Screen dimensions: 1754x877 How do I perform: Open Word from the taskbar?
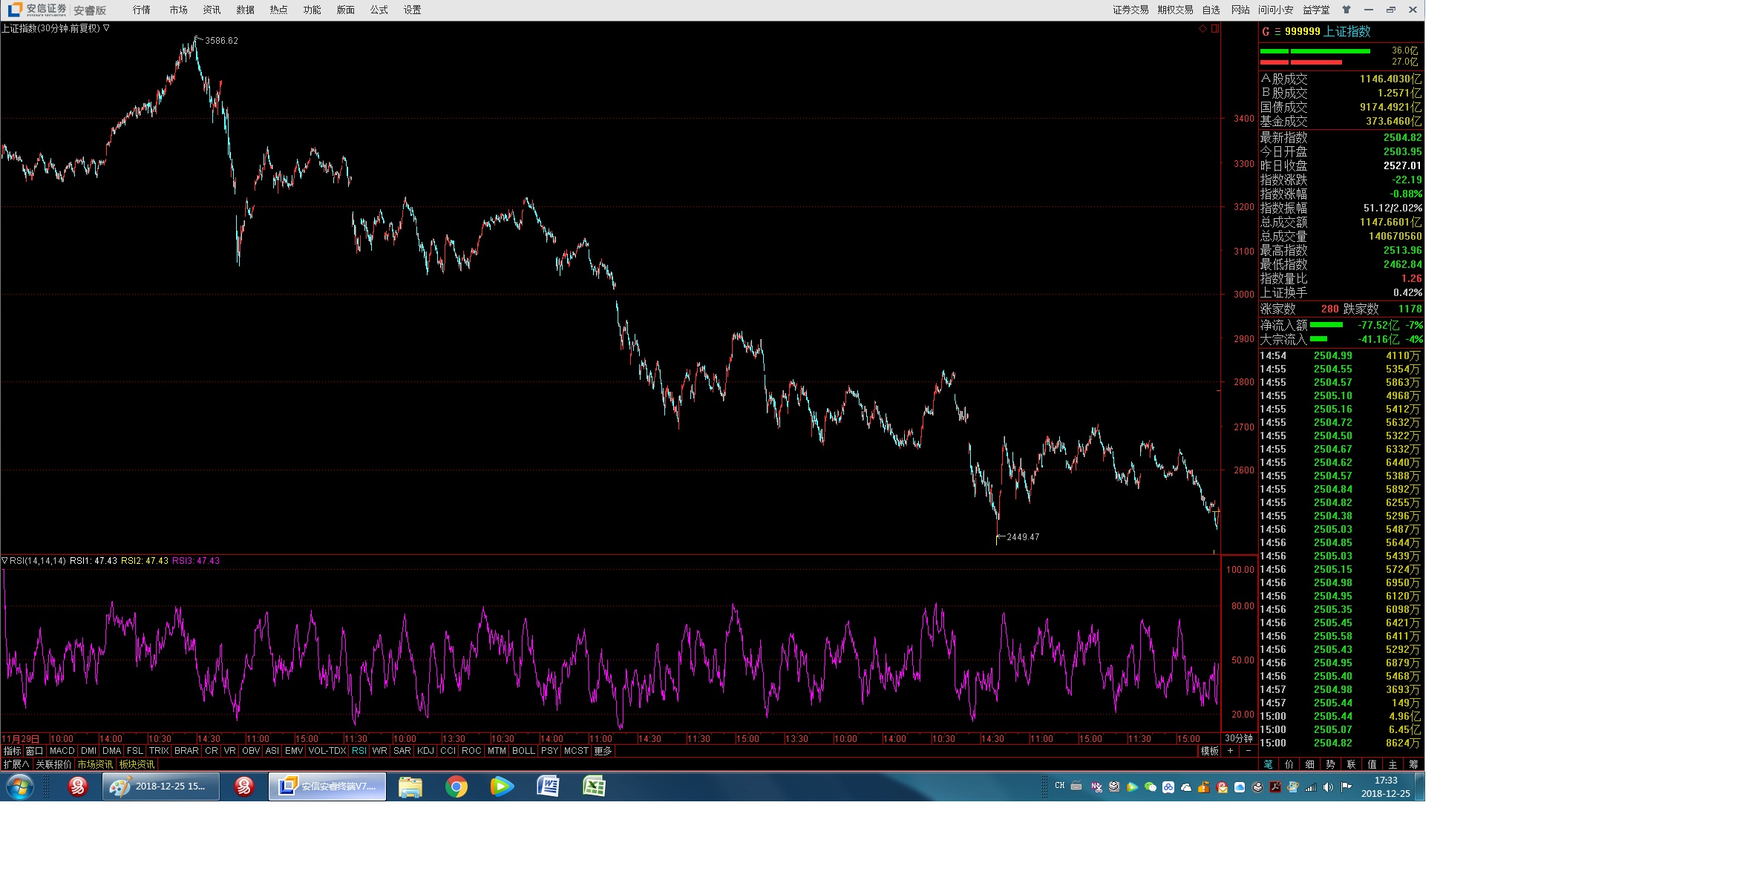(548, 786)
